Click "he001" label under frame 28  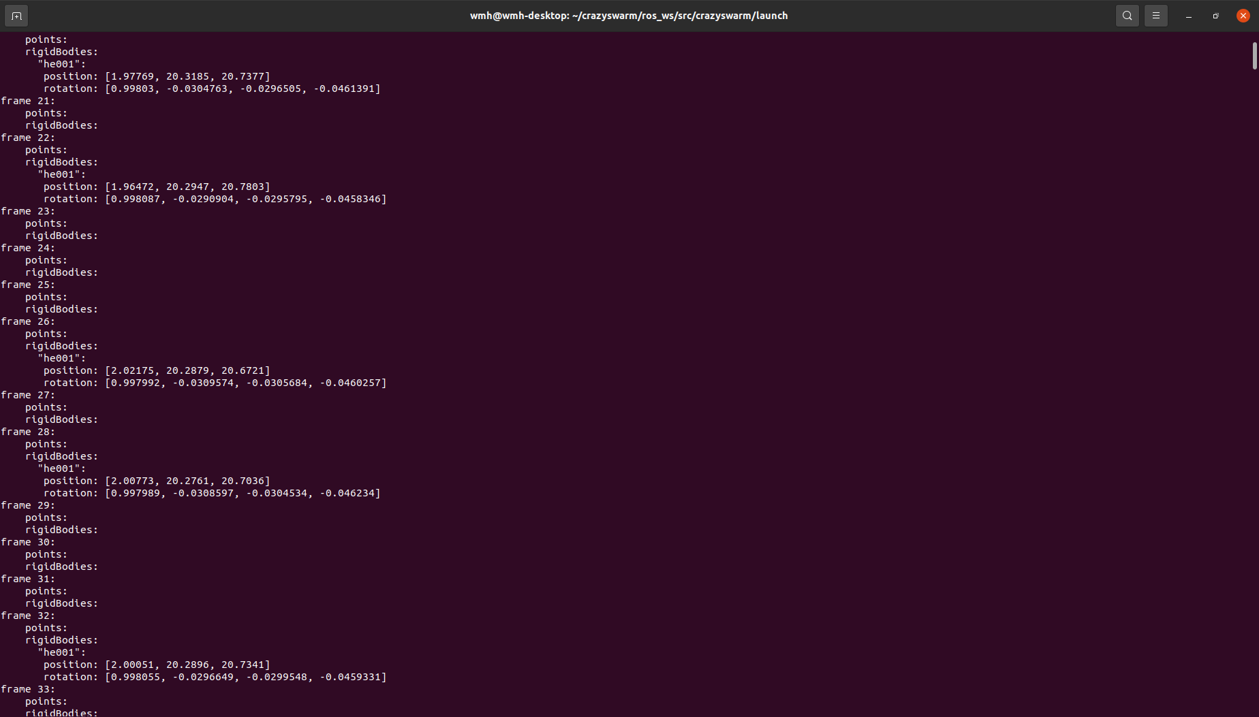coord(62,468)
